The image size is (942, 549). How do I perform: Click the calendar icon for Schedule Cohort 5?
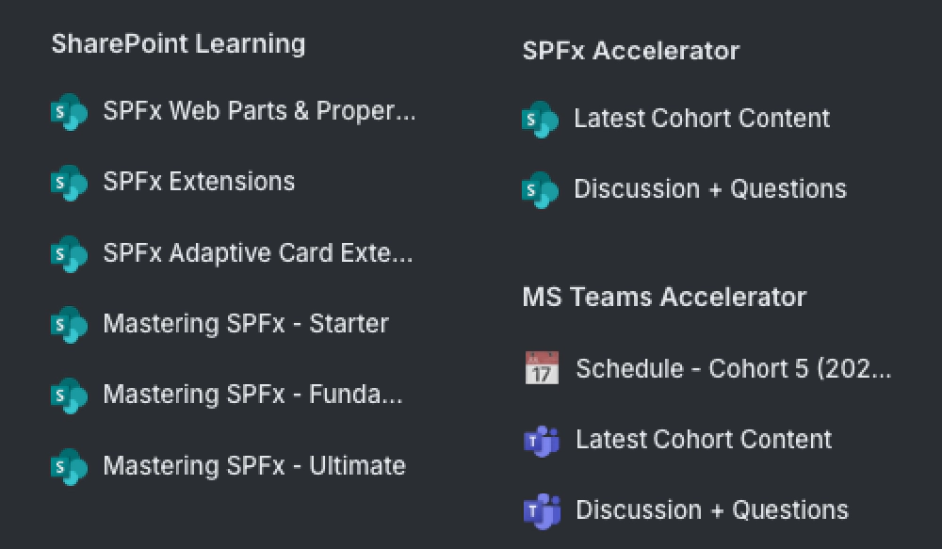point(542,367)
